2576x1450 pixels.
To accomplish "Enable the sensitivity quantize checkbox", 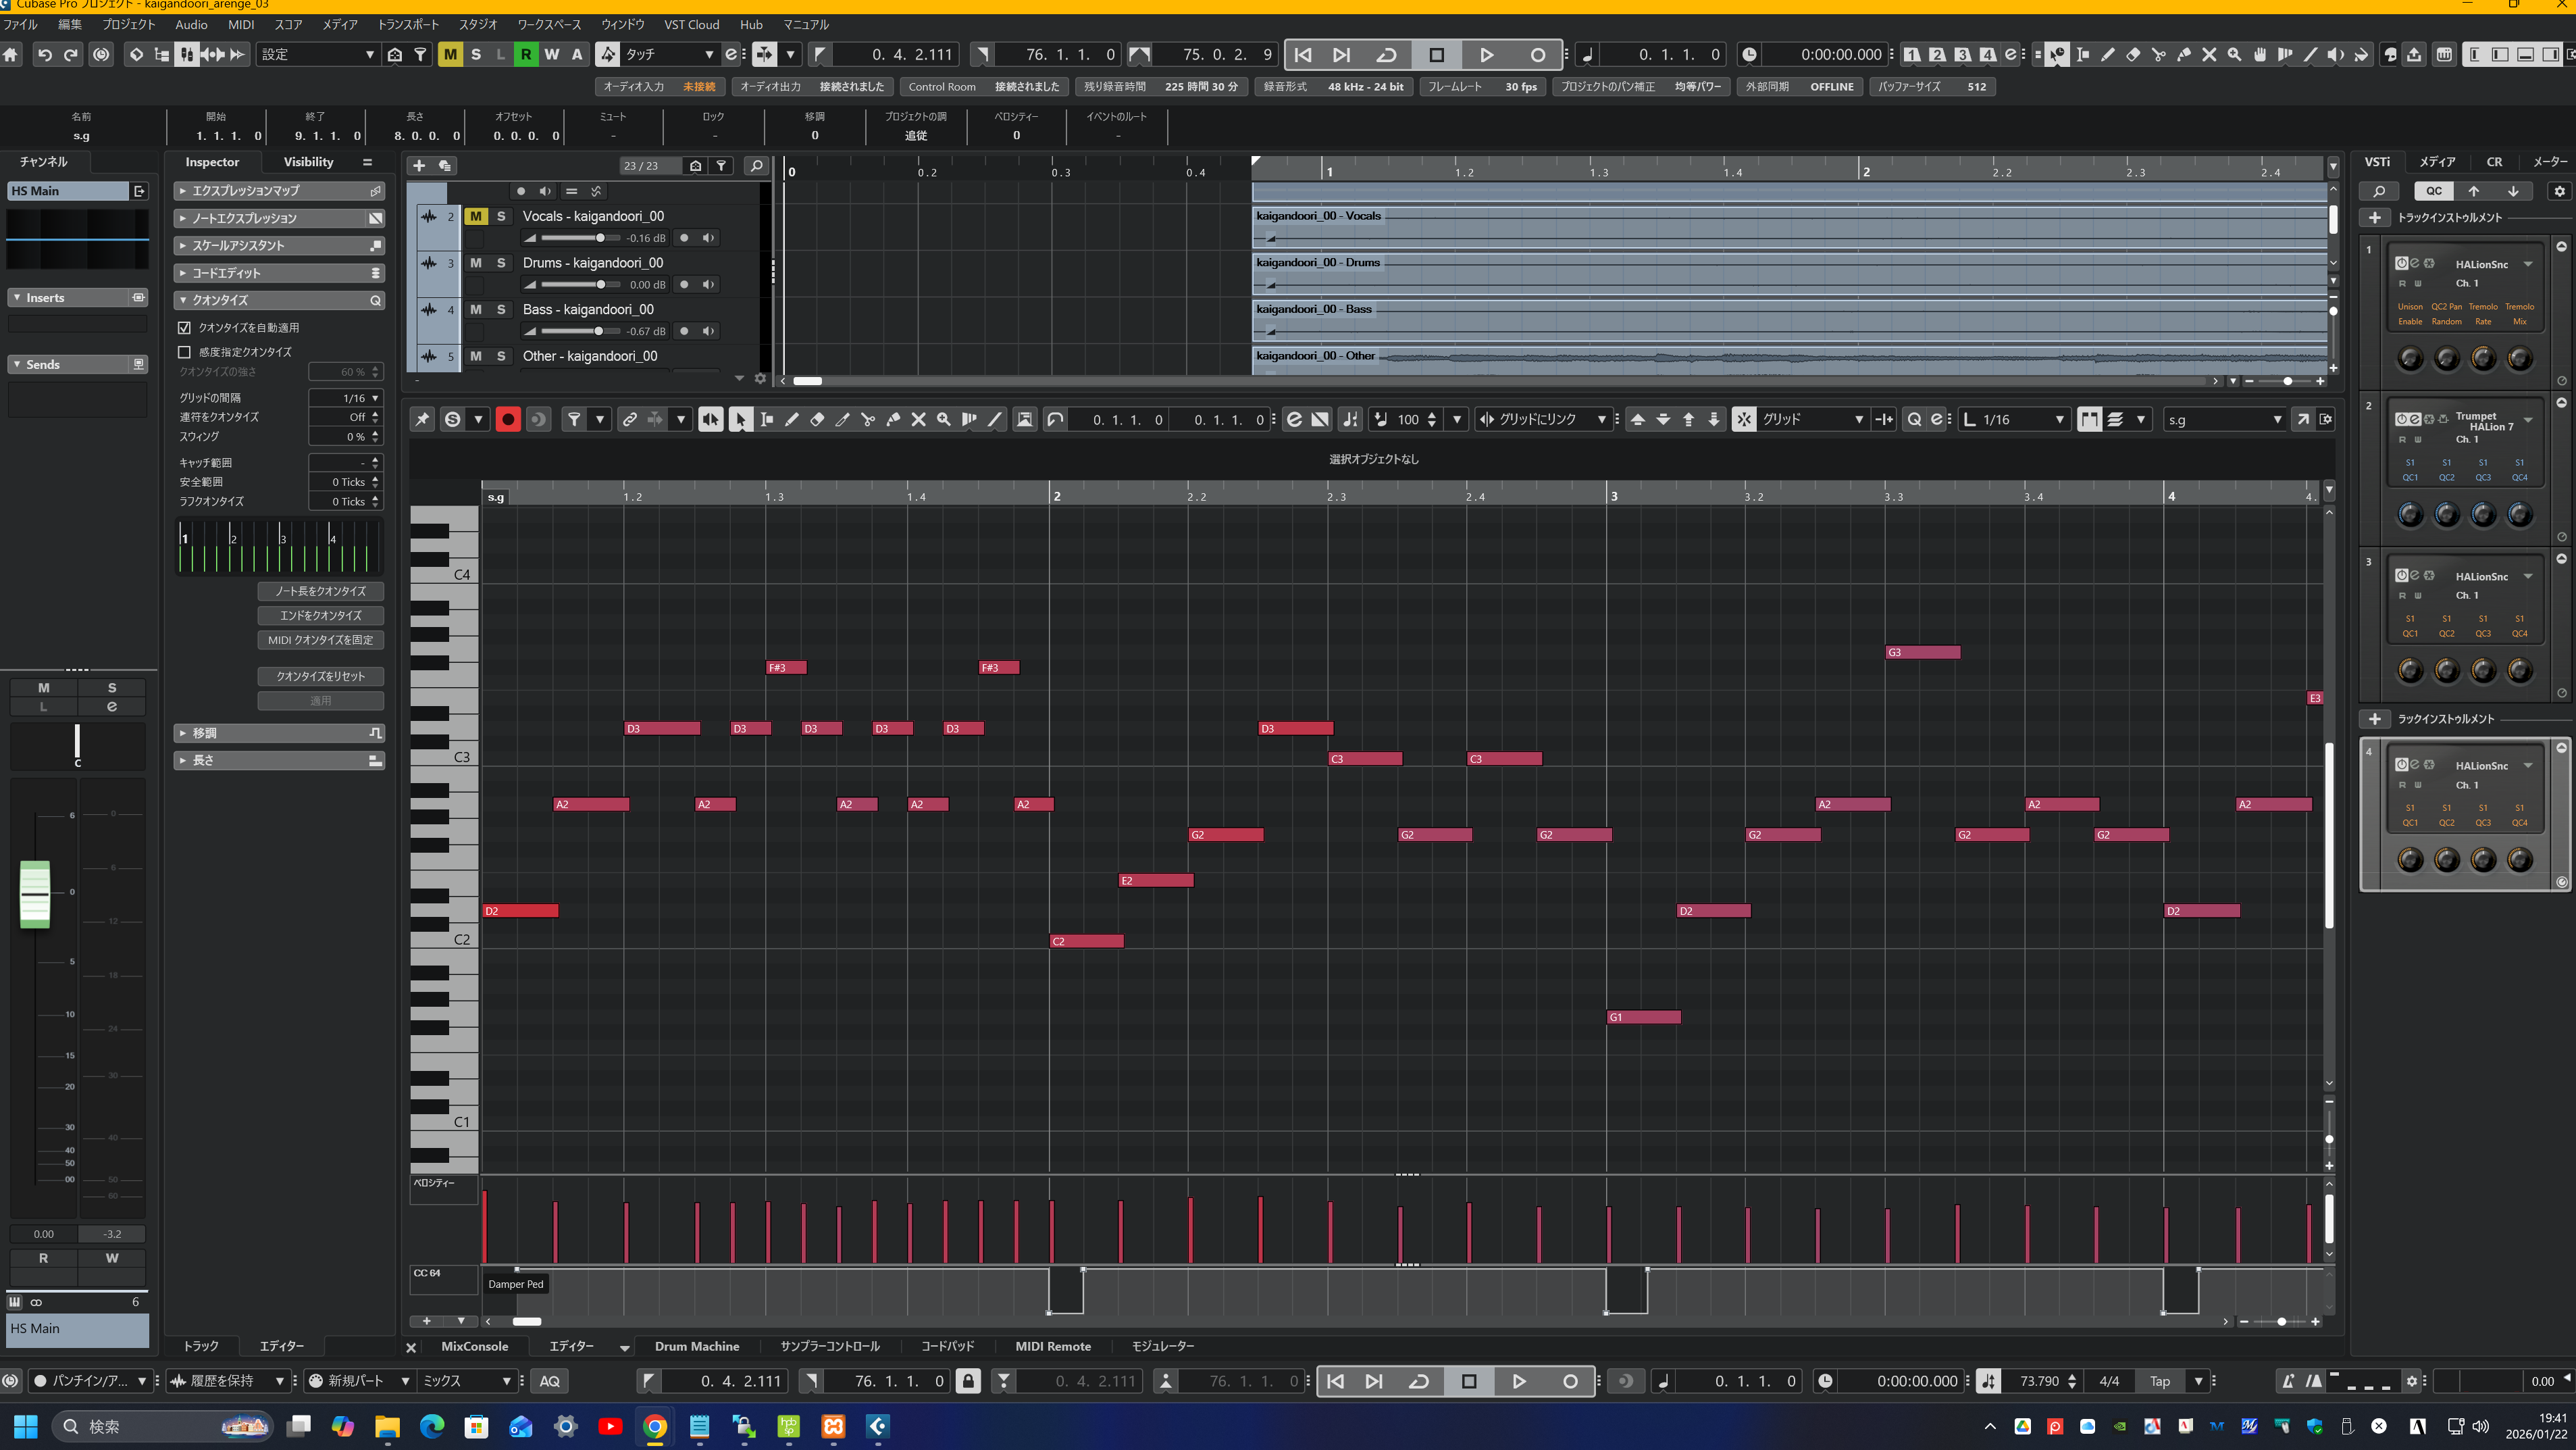I will coord(184,352).
